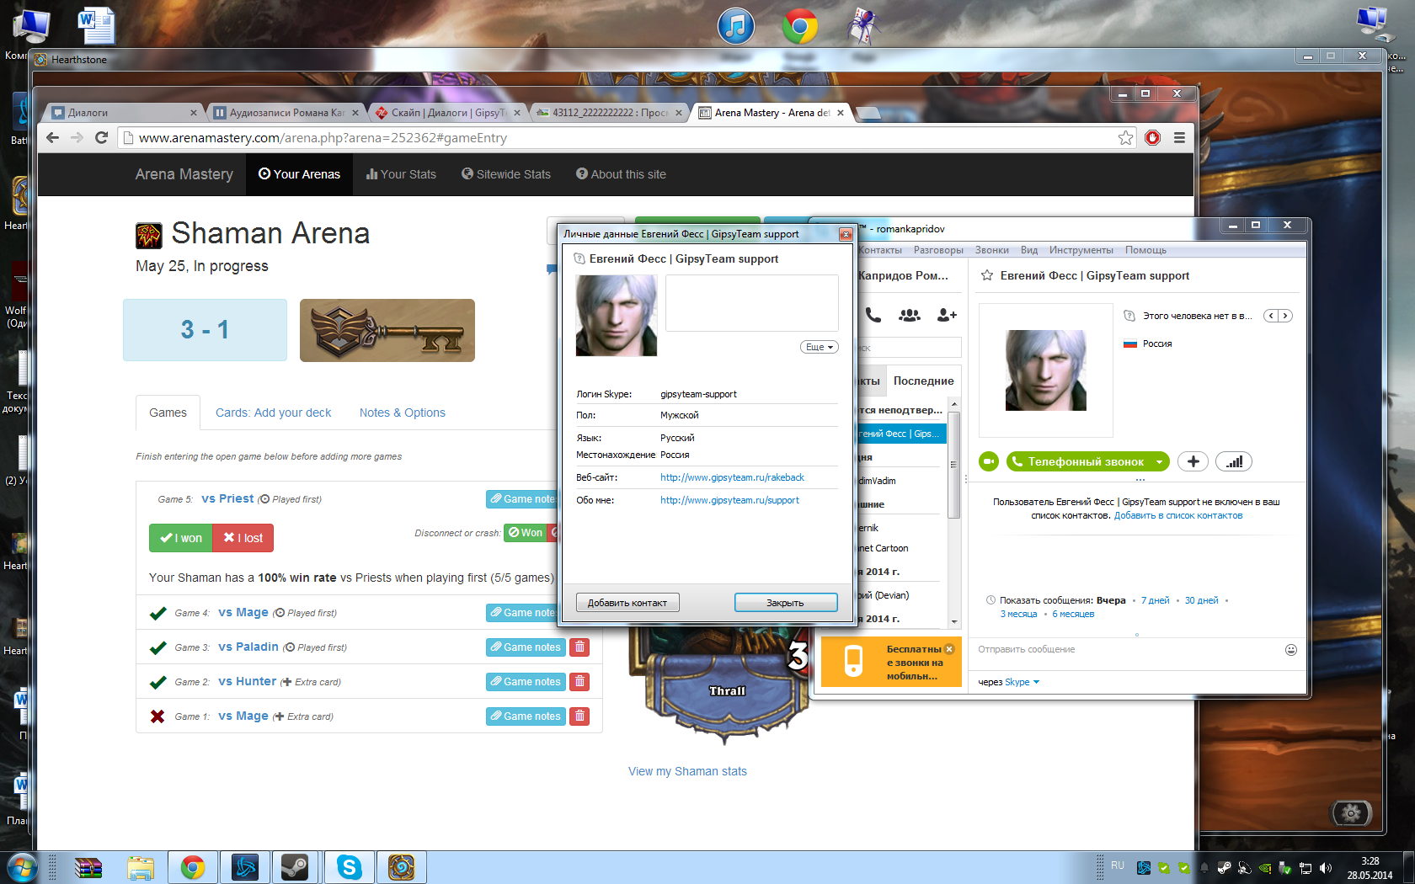Image resolution: width=1415 pixels, height=884 pixels.
Task: Click the Skype phone icon in sidebar
Action: [873, 315]
